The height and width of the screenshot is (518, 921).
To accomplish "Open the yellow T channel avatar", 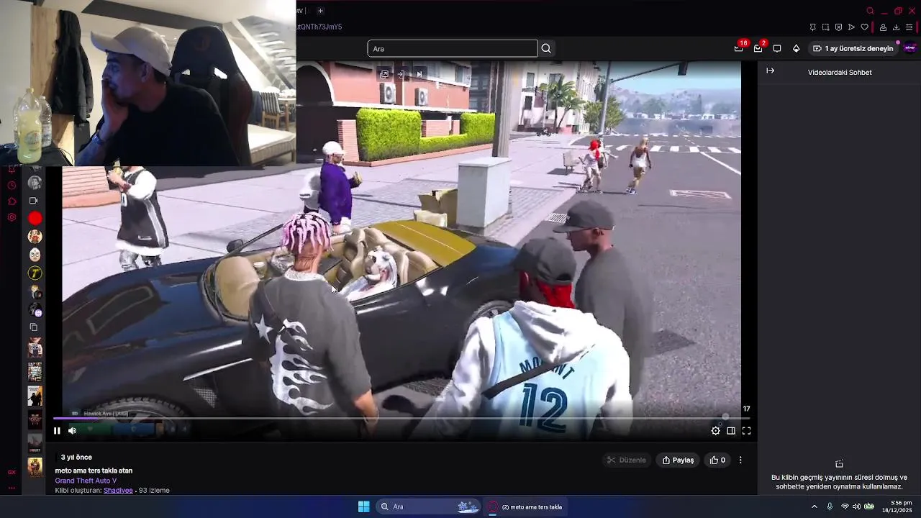I will click(x=35, y=273).
